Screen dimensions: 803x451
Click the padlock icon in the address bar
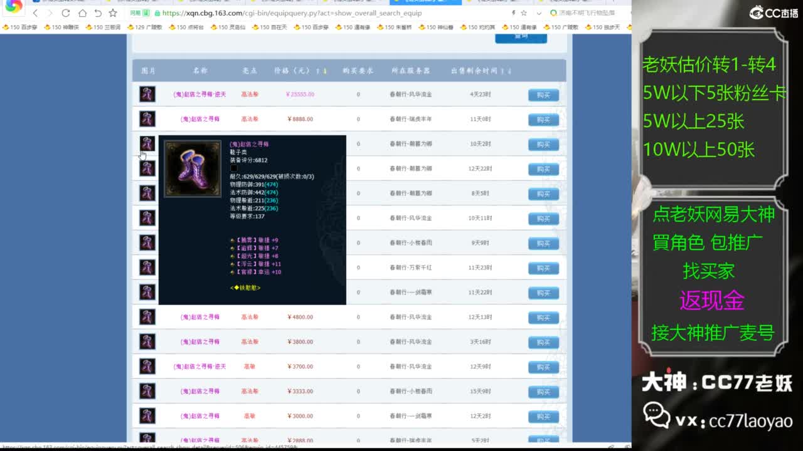point(159,13)
